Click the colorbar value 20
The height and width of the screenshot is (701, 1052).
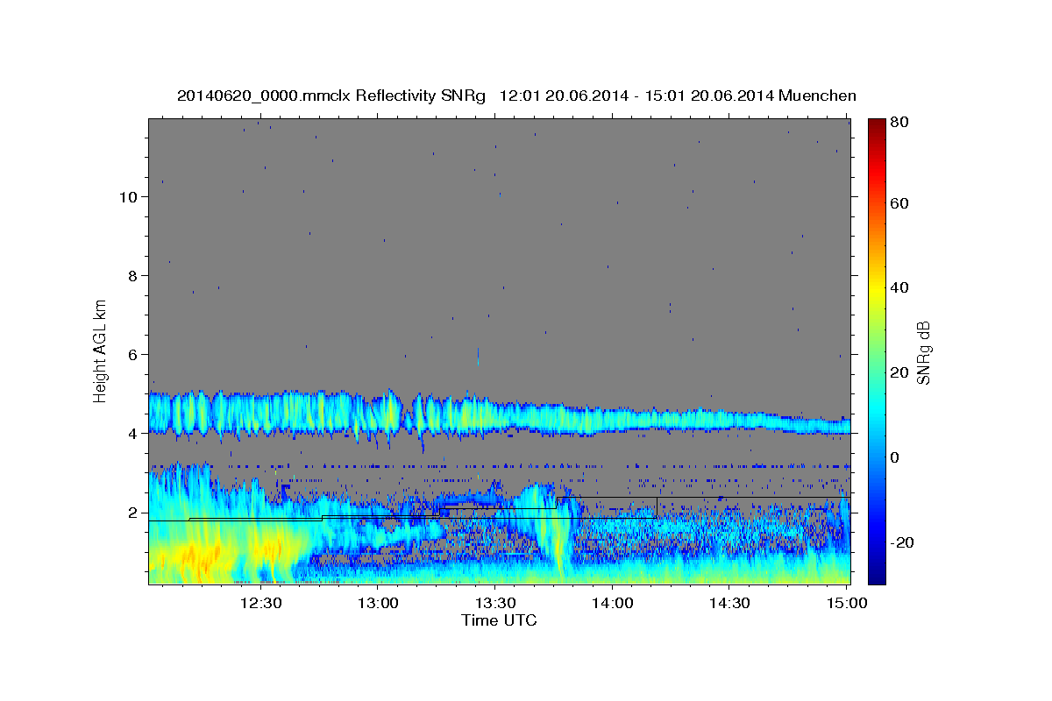click(x=899, y=372)
